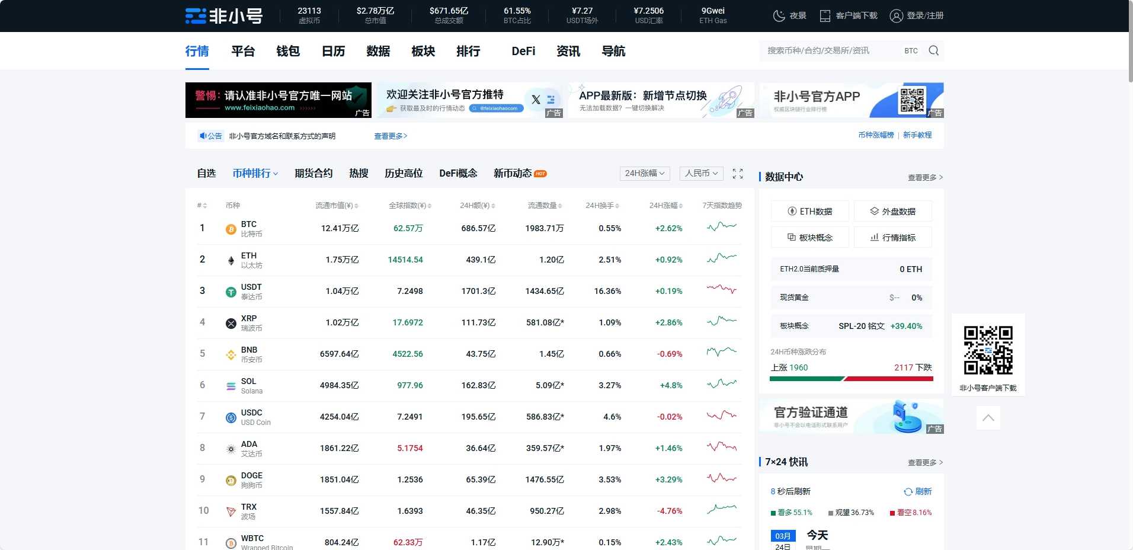Sort table by 流通市值 column
The width and height of the screenshot is (1133, 550).
[337, 206]
